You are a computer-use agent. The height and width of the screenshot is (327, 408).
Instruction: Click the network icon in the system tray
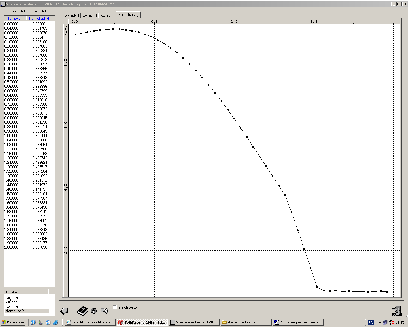(385, 323)
